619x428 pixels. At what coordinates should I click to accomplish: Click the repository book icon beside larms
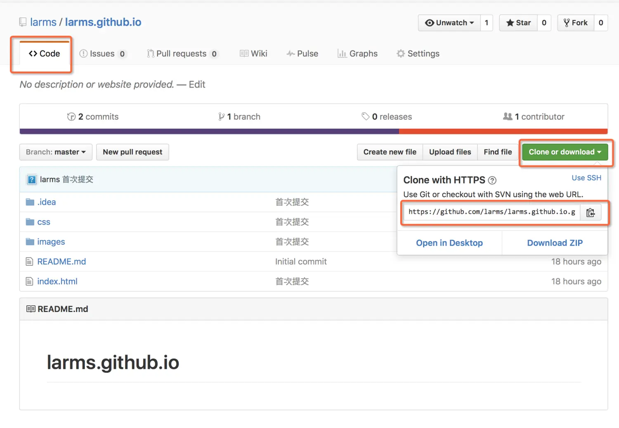point(23,22)
